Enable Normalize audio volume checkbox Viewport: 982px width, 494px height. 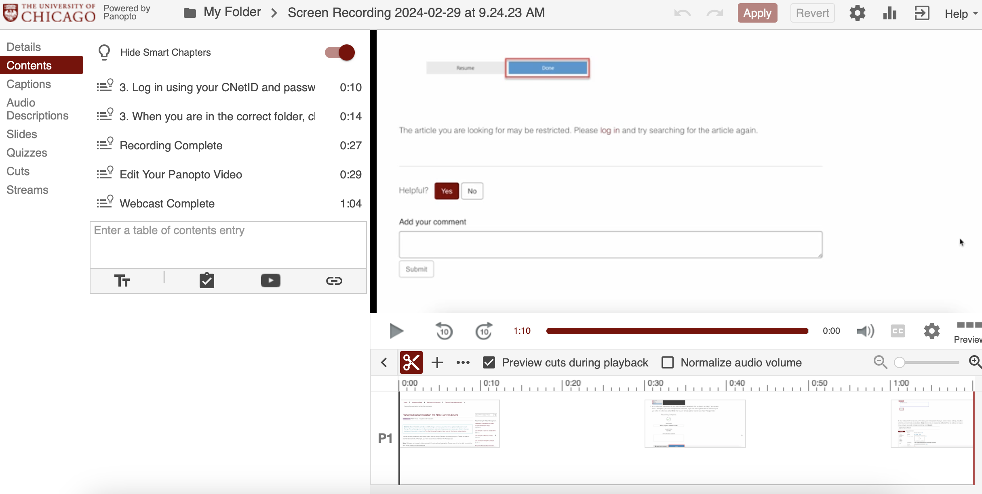668,362
